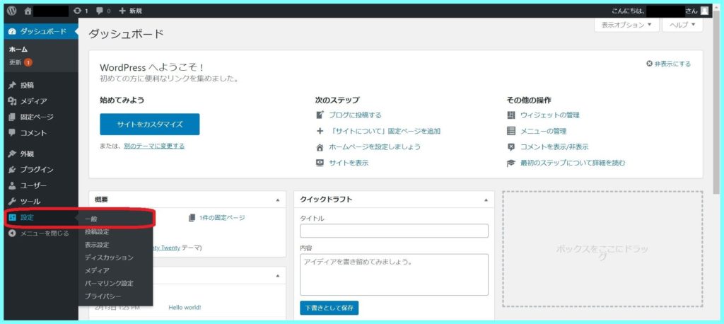Click the plus icon by 固定ページを追加
The width and height of the screenshot is (724, 324).
coord(320,132)
